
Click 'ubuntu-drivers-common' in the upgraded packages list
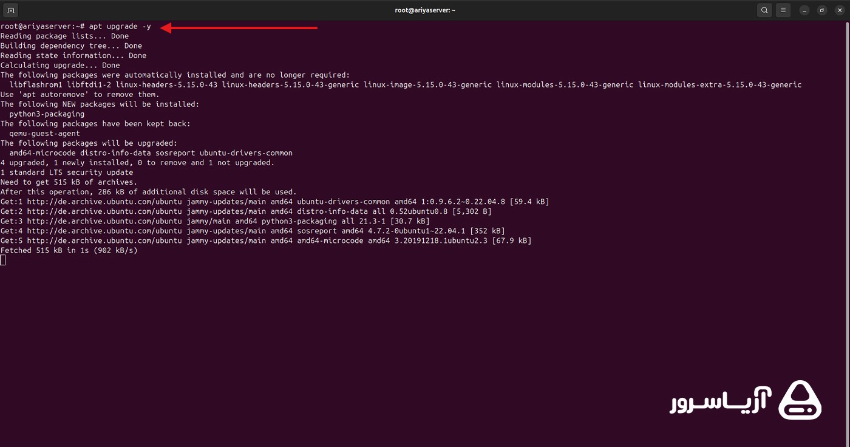coord(246,152)
